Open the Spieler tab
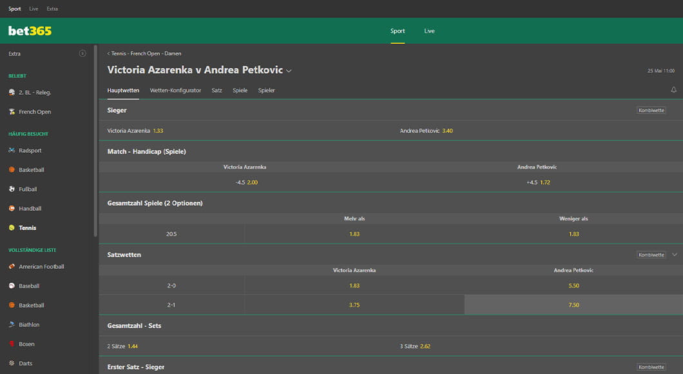 pyautogui.click(x=267, y=90)
